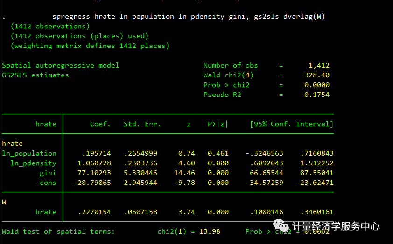
Task: Click the ln_pdensity variable name
Action: pos(33,163)
